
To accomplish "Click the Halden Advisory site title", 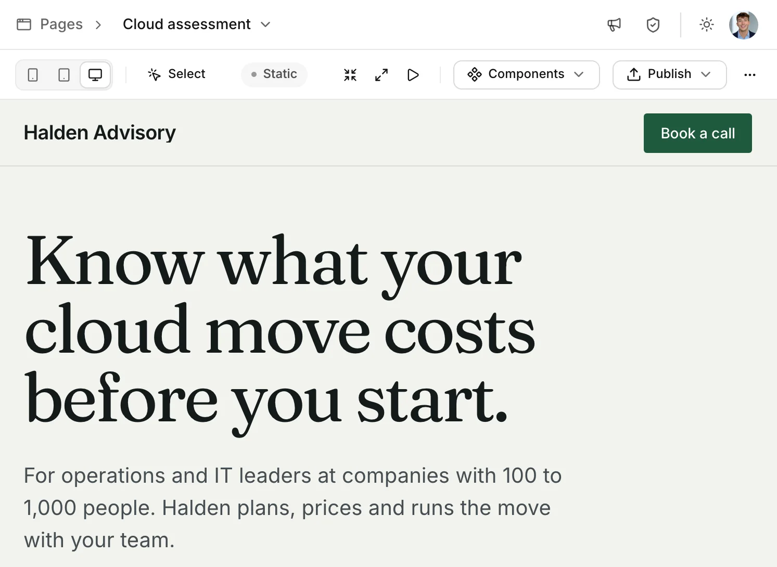I will tap(100, 133).
